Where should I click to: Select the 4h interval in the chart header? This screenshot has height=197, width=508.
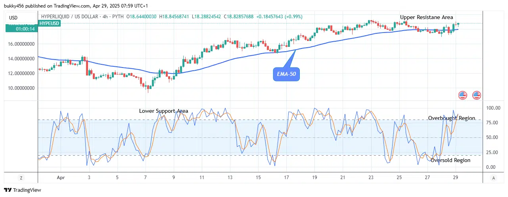[105, 17]
